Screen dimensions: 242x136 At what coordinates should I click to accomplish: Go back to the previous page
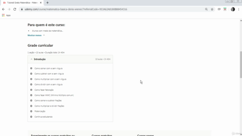pos(3,9)
